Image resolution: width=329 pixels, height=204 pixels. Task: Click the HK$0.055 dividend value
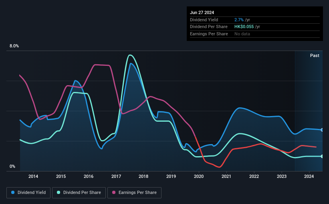pos(244,27)
